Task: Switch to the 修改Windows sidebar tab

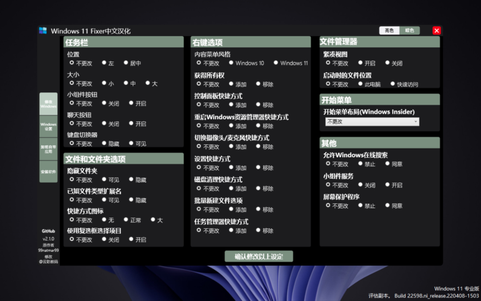Action: pyautogui.click(x=49, y=104)
